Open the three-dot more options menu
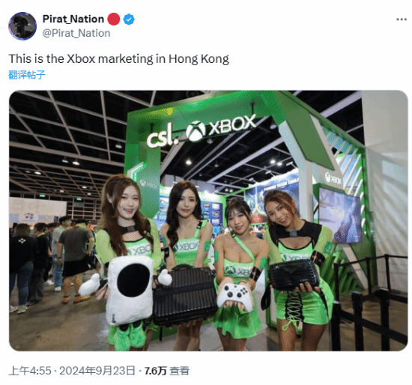Screen dimensions: 412x385 (402, 19)
